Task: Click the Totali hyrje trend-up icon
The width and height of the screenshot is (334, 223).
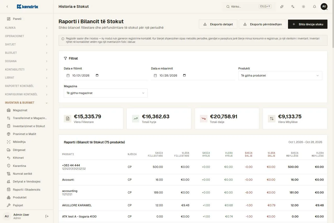Action: [x=136, y=119]
